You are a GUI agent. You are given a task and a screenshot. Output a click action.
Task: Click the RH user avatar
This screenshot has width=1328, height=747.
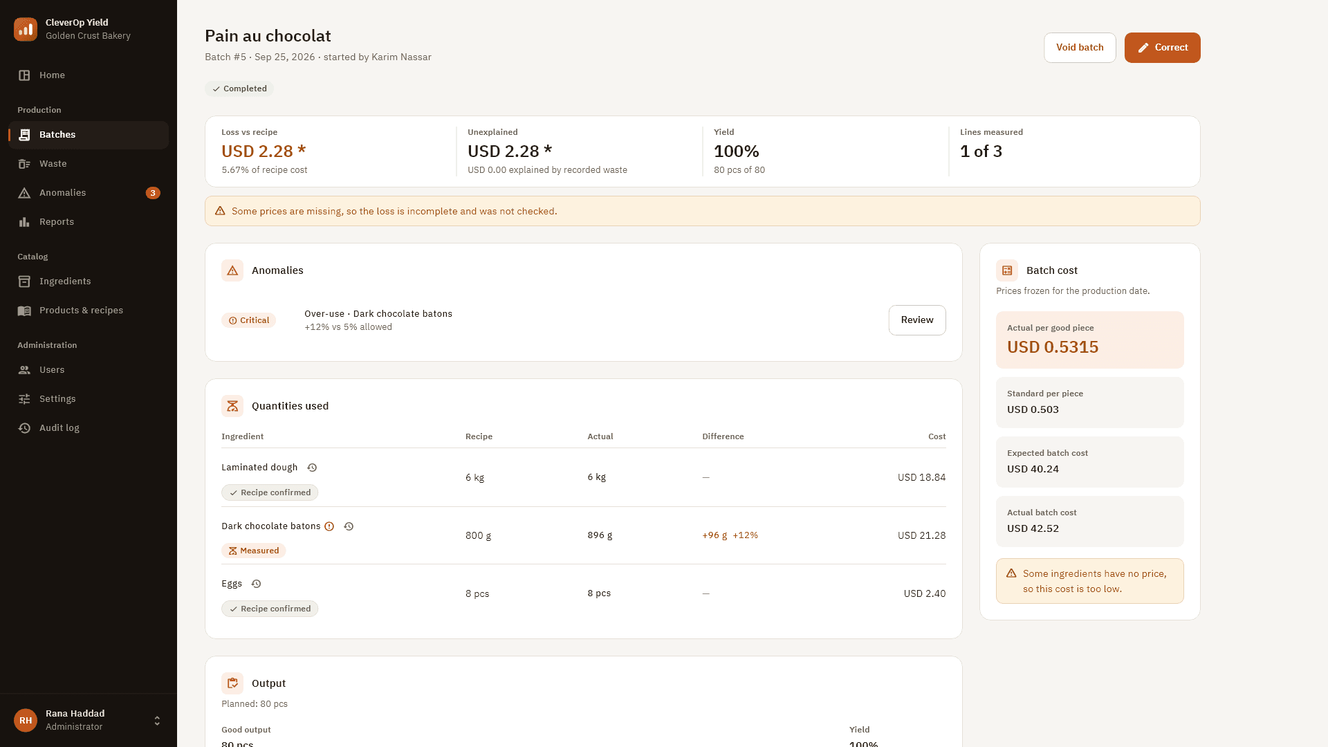click(26, 720)
